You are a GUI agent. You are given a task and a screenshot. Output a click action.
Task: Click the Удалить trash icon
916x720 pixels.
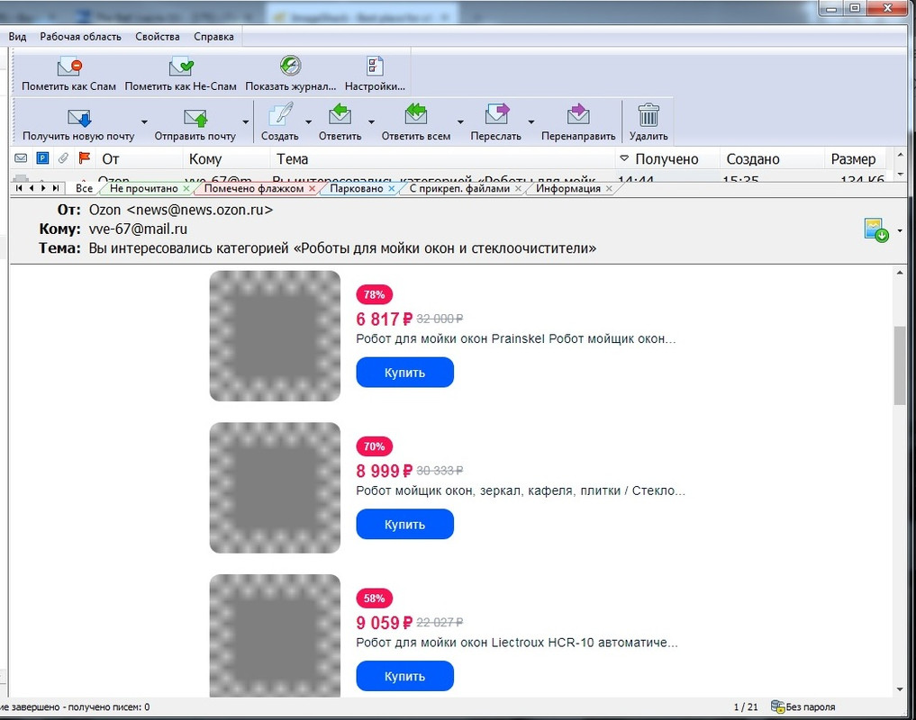click(648, 115)
